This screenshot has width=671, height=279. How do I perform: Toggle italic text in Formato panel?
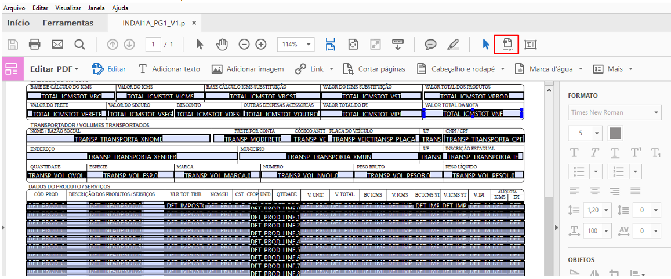click(595, 153)
